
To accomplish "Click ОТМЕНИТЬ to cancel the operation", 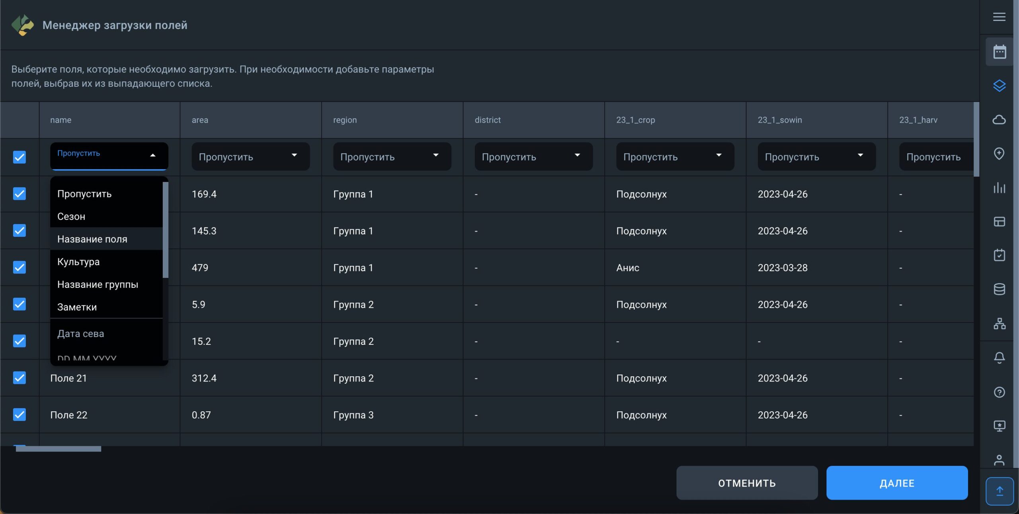I will [x=746, y=483].
